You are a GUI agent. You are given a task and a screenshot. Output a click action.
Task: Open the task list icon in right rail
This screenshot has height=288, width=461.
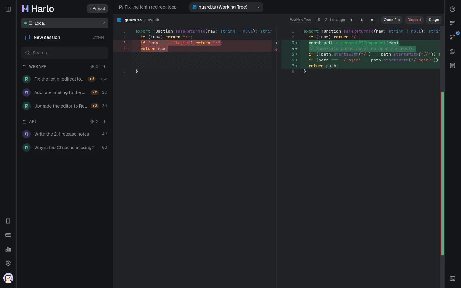pos(453,23)
